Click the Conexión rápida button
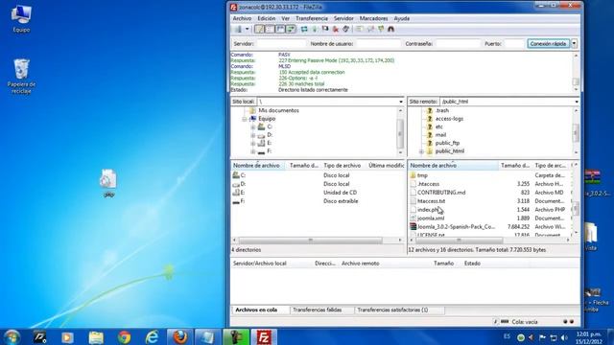Viewport: 614px width, 345px height. pyautogui.click(x=548, y=44)
